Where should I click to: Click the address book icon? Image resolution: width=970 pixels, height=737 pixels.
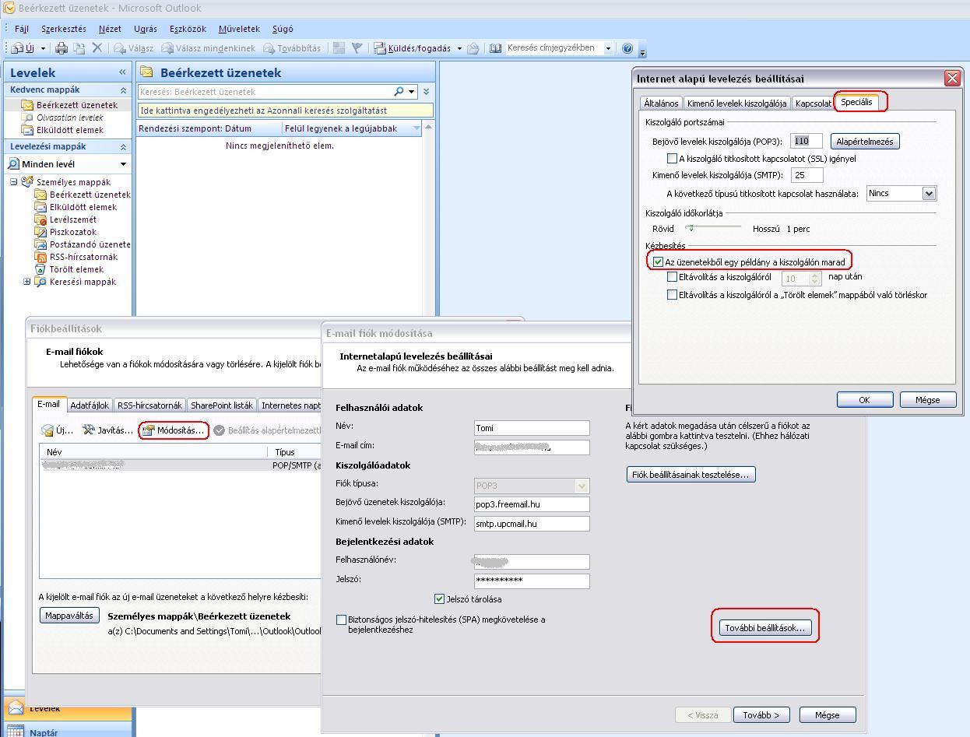pyautogui.click(x=495, y=48)
